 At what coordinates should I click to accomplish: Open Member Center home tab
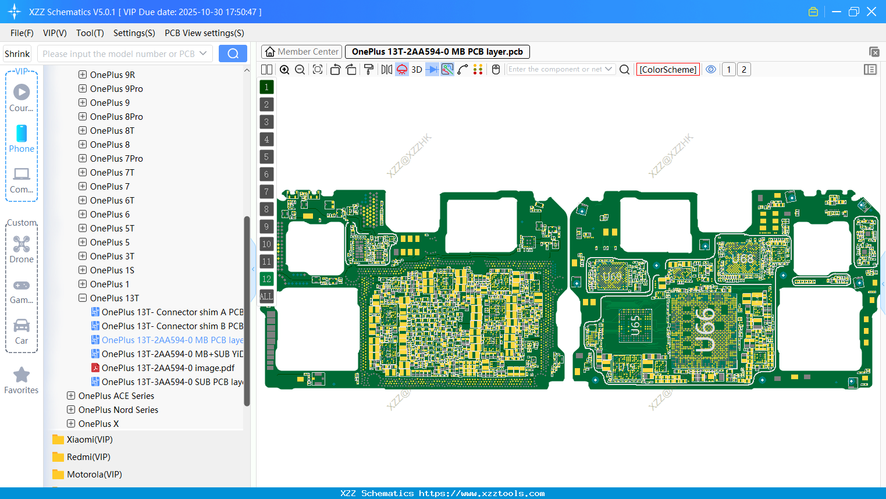pos(301,52)
